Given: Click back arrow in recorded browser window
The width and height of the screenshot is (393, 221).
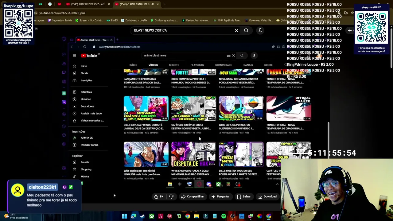Looking at the screenshot, I should (x=72, y=47).
